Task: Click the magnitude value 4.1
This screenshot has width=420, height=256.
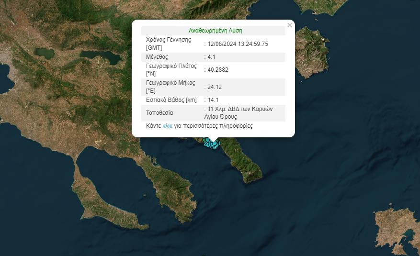Action: coord(213,57)
